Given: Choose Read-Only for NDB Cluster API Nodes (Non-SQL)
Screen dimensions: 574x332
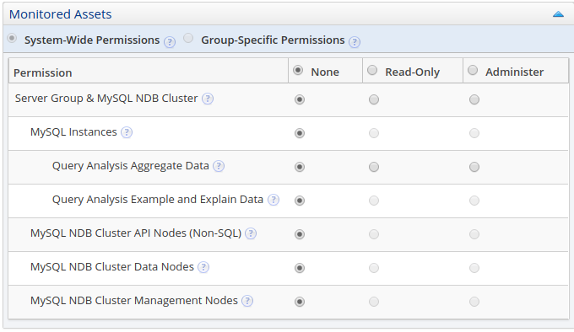Looking at the screenshot, I should click(x=374, y=234).
